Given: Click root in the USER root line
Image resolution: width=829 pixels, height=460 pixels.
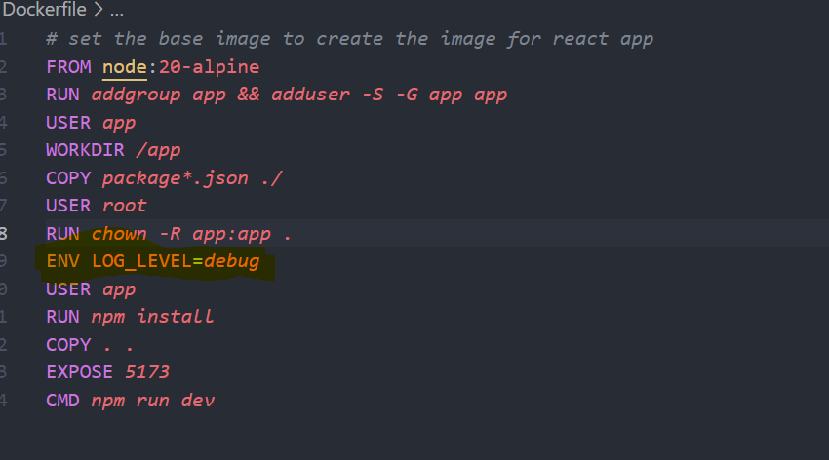Looking at the screenshot, I should click(124, 206).
